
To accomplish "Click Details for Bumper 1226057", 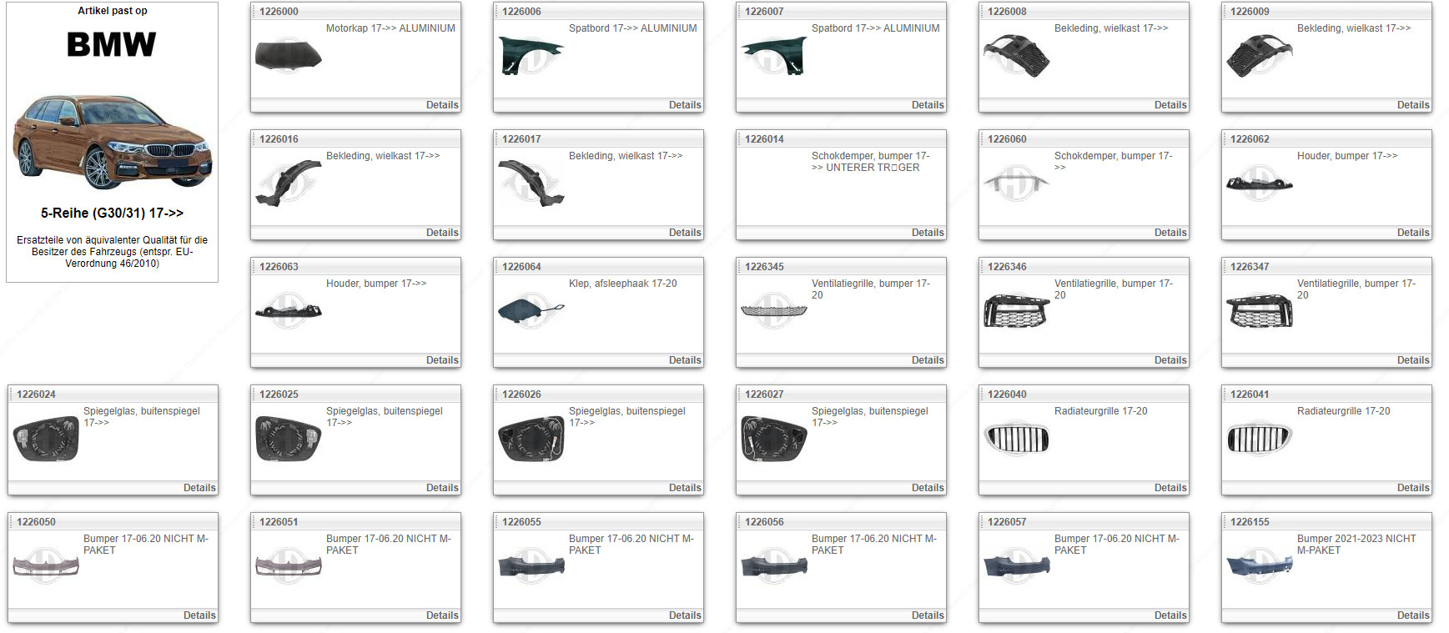I will tap(1170, 615).
